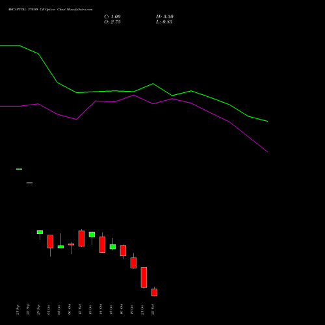This screenshot has width=325, height=325.
Task: Click the high value "H: 3.50"
Action: tap(164, 17)
